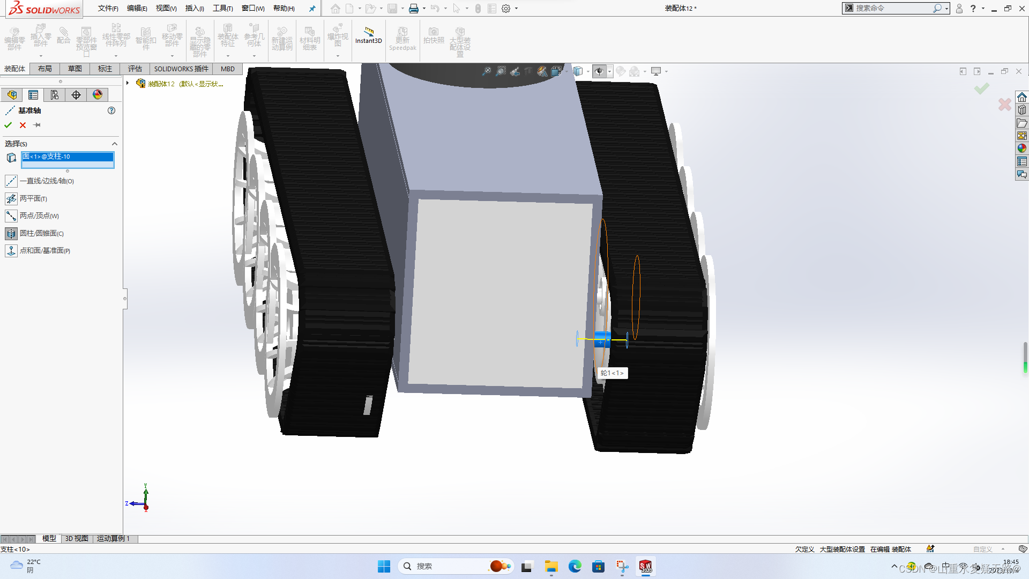Open the FeatureManager design tree tab

click(12, 95)
